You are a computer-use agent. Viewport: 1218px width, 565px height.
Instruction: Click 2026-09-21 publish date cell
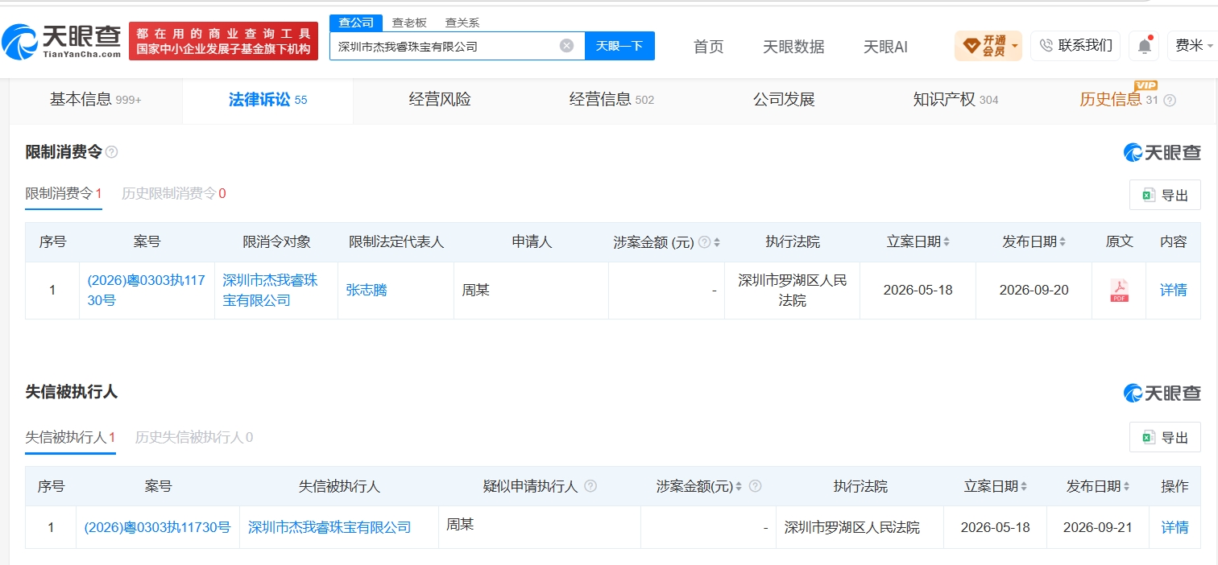1097,527
